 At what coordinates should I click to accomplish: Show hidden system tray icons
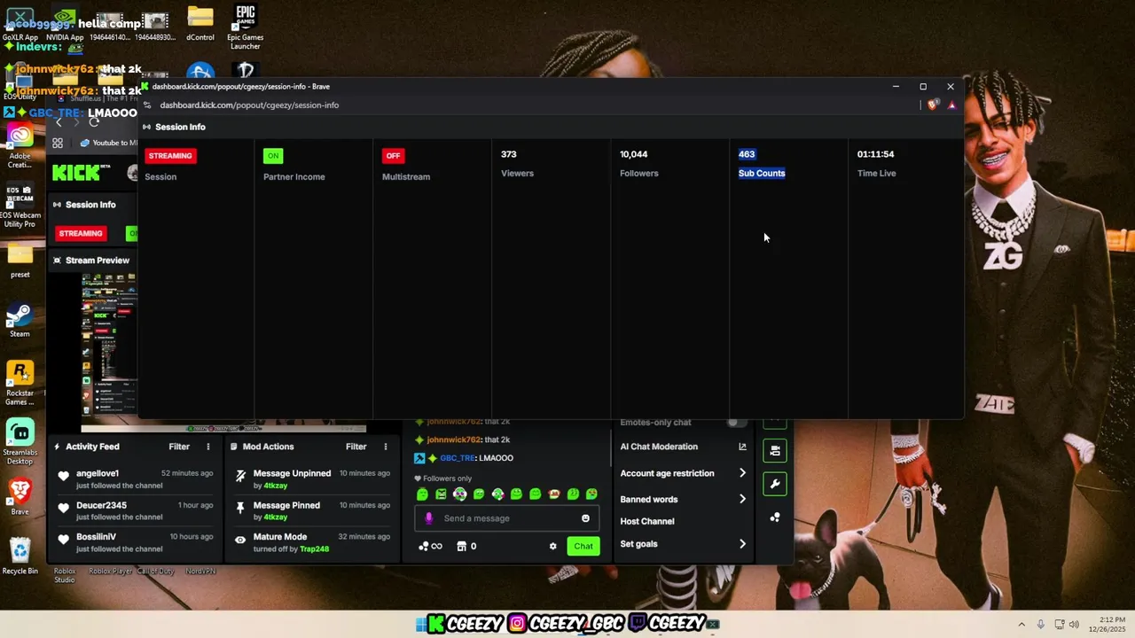coord(1021,625)
